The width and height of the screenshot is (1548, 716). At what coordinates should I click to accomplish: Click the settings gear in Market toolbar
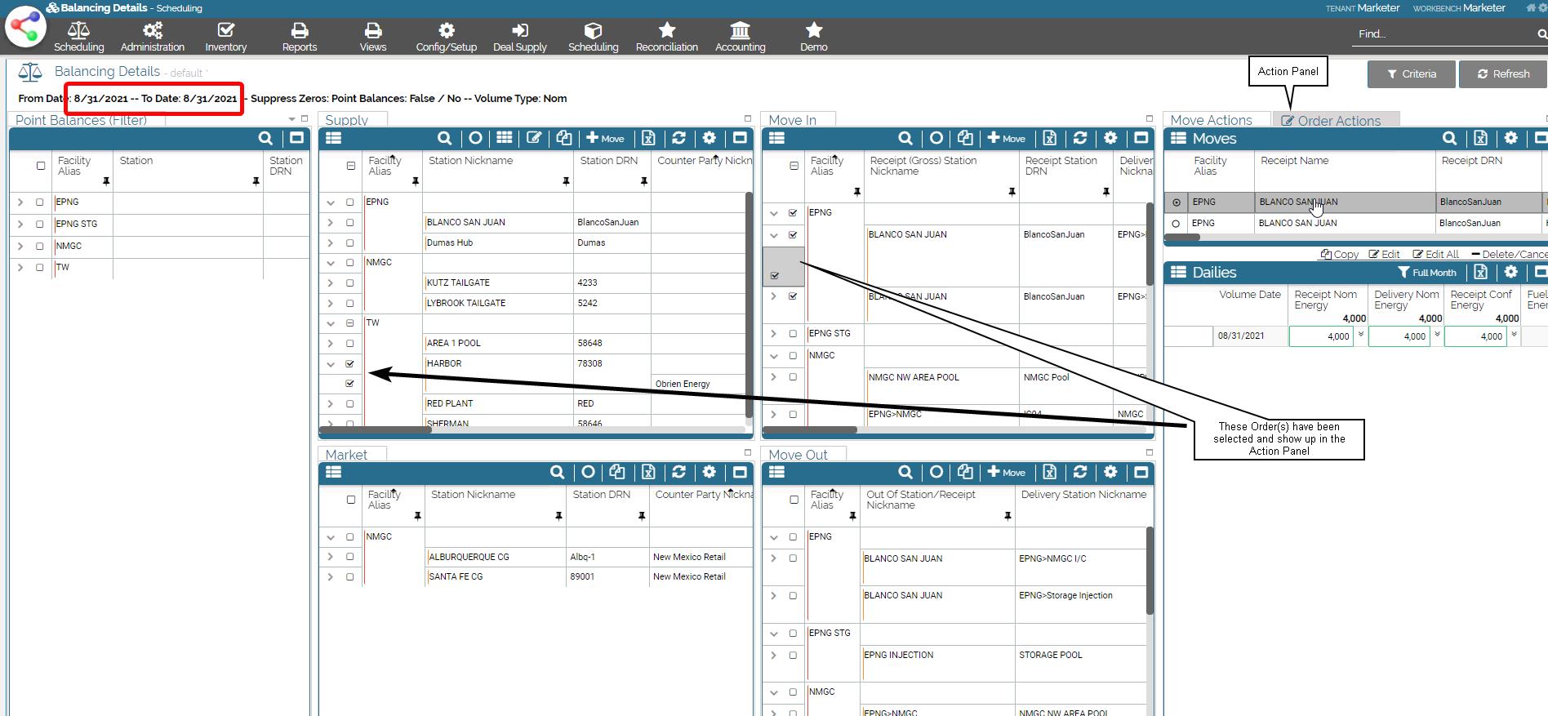[x=709, y=472]
